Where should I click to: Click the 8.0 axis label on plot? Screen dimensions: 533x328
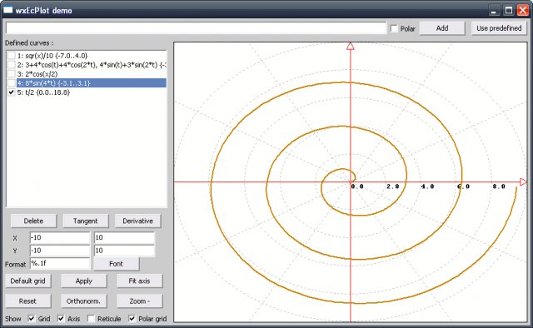point(499,186)
